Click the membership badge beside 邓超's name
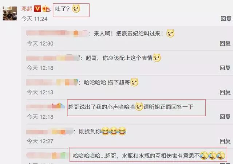The height and width of the screenshot is (164, 233). click(x=46, y=9)
